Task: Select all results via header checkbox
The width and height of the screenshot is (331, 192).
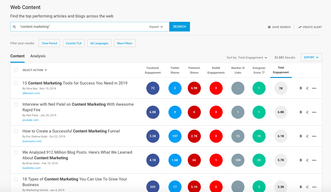Action: coord(16,70)
